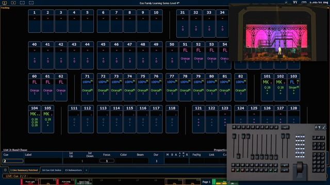Select channel 101 tile marked MK
The height and width of the screenshot is (185, 330).
point(267,87)
